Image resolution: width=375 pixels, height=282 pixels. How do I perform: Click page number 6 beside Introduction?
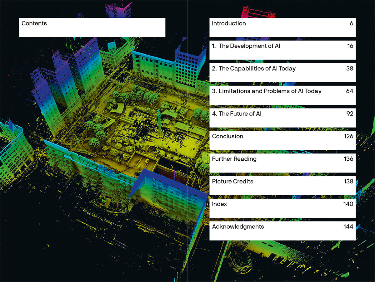click(x=351, y=23)
